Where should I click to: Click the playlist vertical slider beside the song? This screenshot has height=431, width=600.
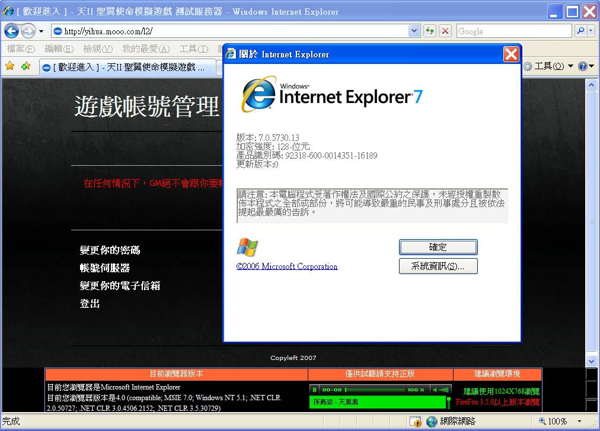tap(448, 402)
